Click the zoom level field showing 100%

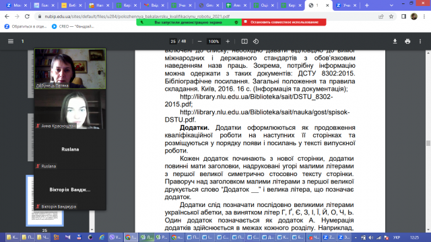(213, 41)
